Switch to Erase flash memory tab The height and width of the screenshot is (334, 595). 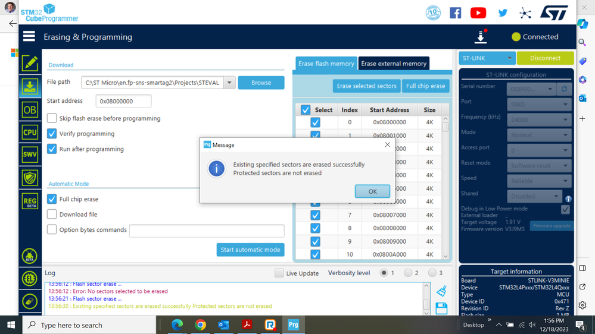click(x=326, y=64)
